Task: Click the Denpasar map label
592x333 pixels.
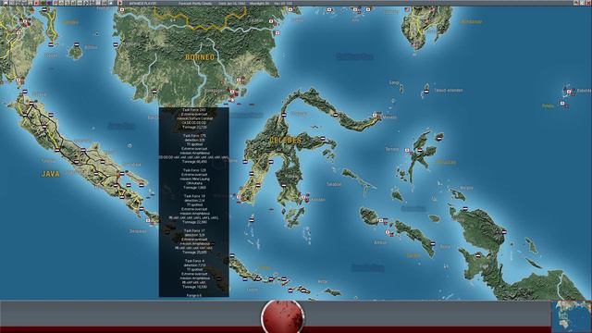Action: click(138, 231)
